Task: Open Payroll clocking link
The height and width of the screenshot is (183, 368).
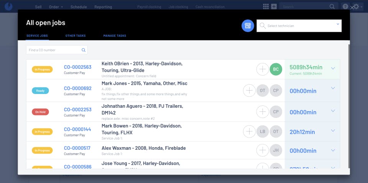Action: coord(149,7)
